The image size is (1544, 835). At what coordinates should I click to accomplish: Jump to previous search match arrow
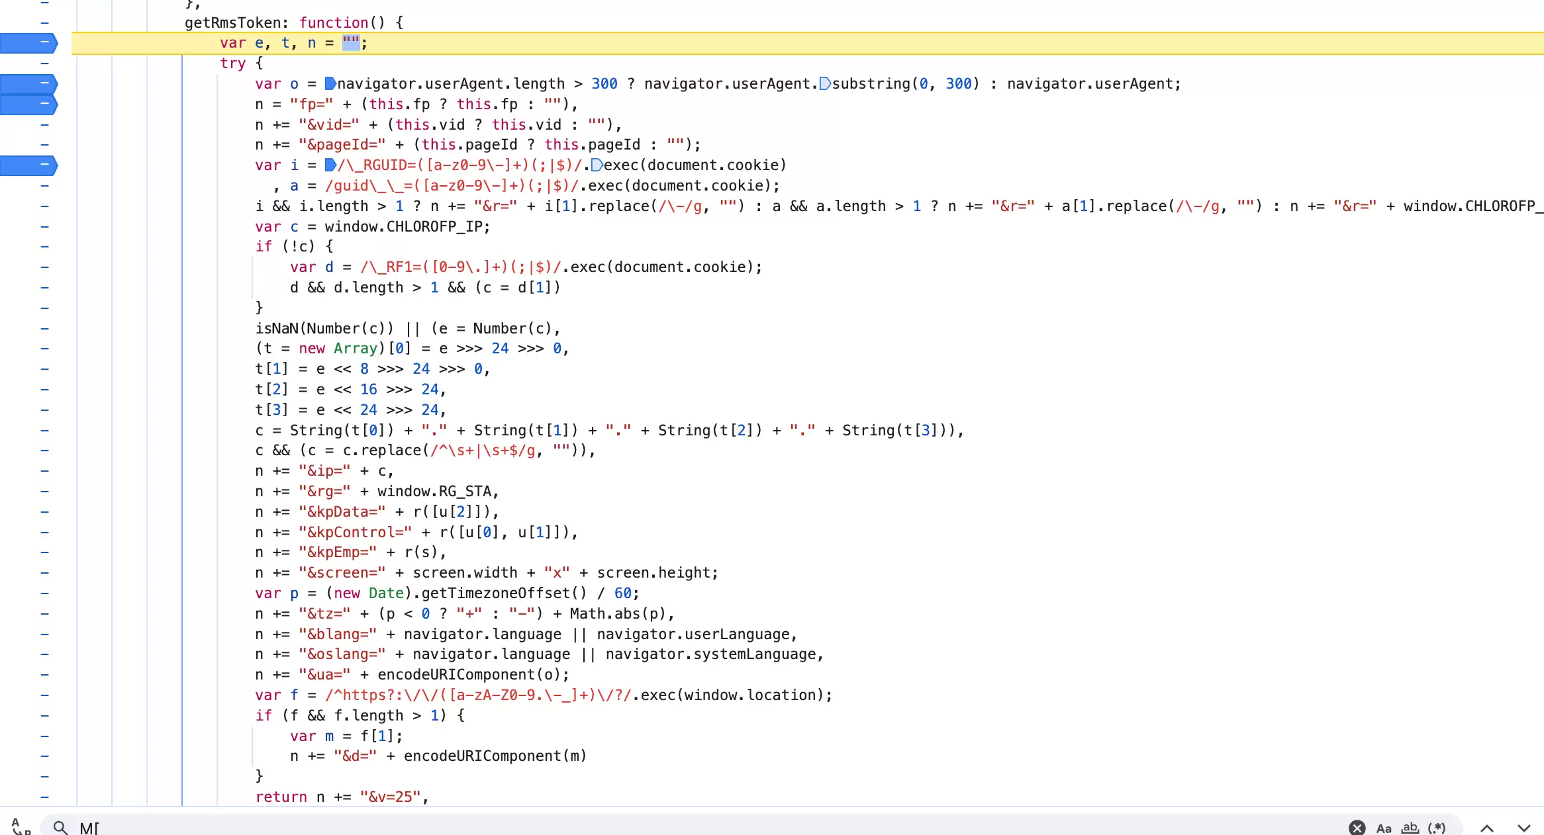tap(1487, 828)
